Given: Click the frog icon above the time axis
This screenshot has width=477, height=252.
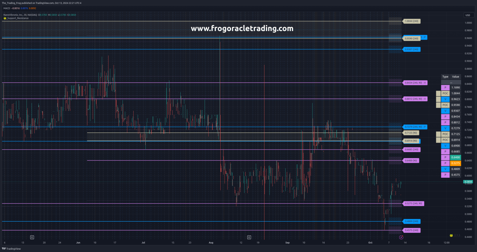Looking at the screenshot, I should pyautogui.click(x=451, y=235).
